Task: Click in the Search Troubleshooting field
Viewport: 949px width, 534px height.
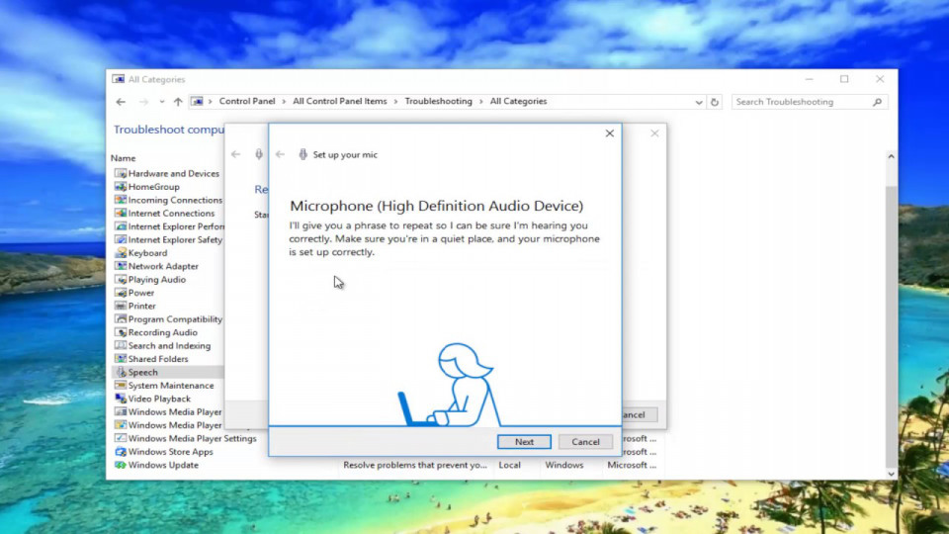Action: pyautogui.click(x=801, y=102)
